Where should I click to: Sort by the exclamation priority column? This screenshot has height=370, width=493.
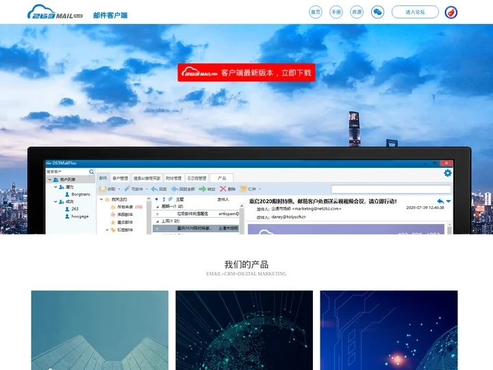[x=164, y=199]
